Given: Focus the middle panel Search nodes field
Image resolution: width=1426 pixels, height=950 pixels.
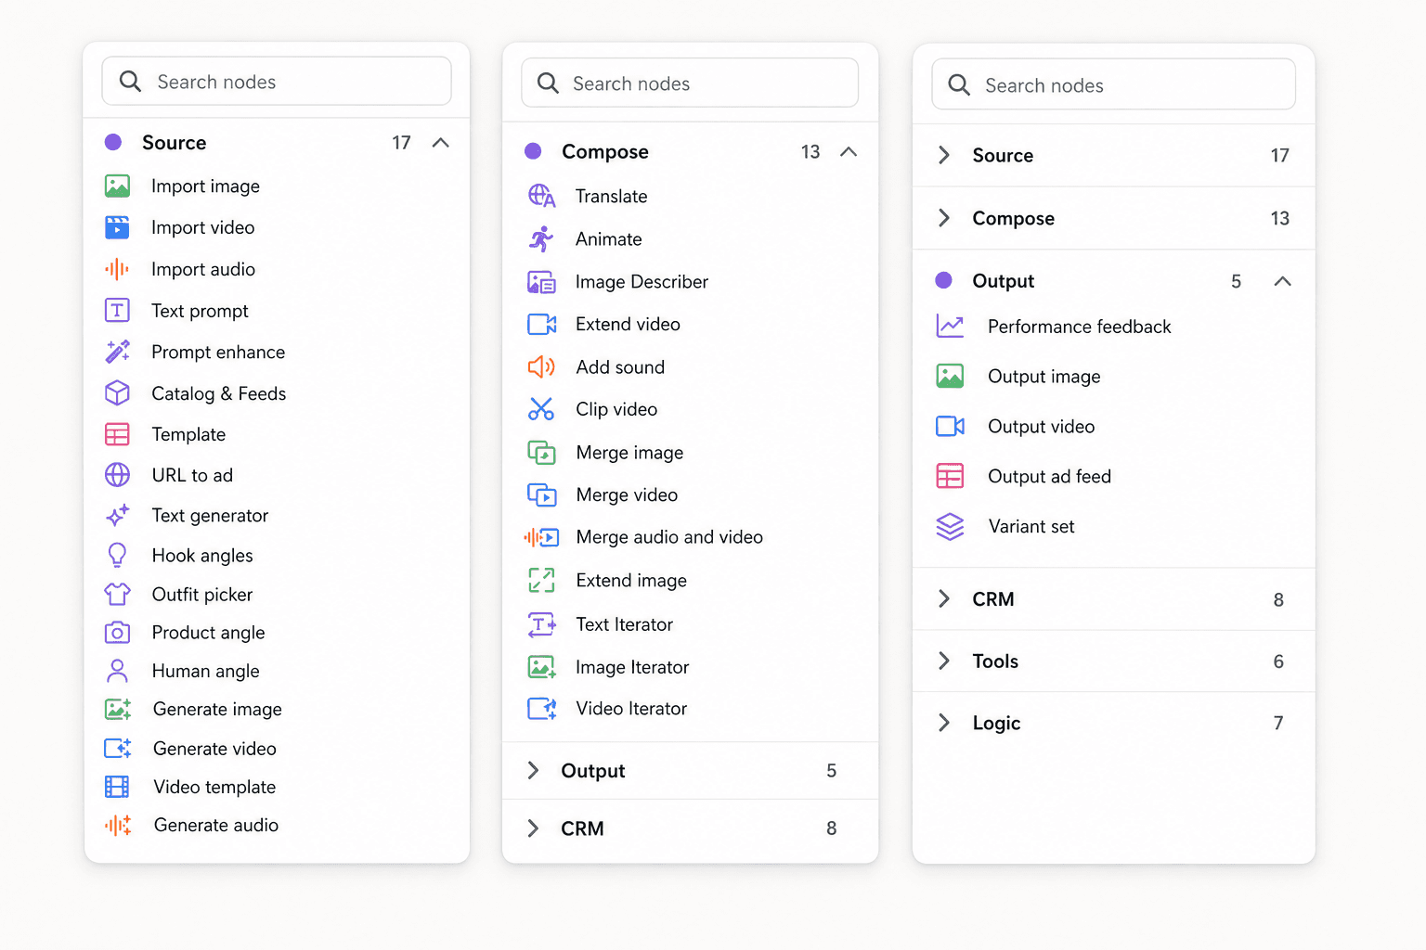Looking at the screenshot, I should 690,83.
